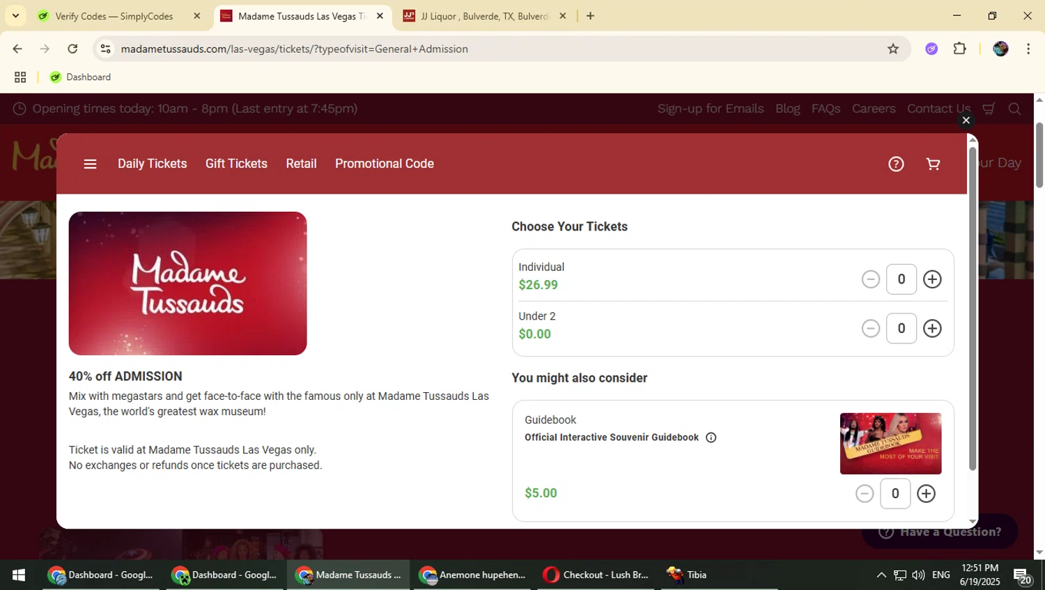Open the notification center icon

[x=1022, y=575]
